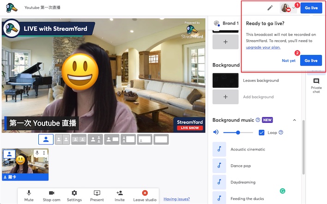Open the Having issues? link
Image resolution: width=327 pixels, height=204 pixels.
tap(176, 199)
